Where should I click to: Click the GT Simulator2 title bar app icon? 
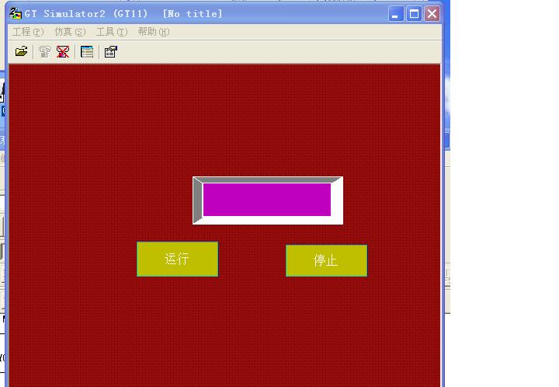(x=15, y=13)
